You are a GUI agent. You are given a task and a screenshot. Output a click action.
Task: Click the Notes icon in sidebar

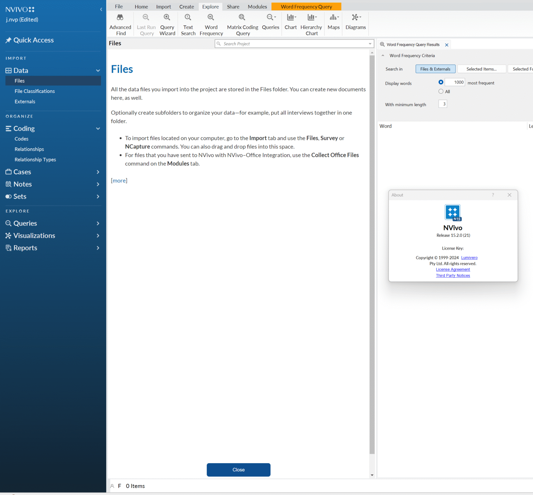[x=8, y=184]
